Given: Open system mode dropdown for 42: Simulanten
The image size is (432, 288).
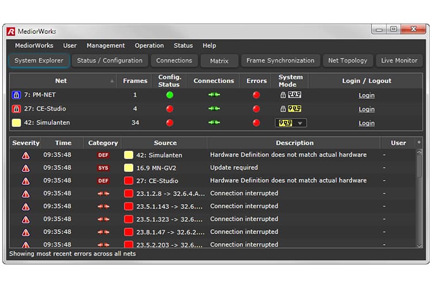Looking at the screenshot, I should pyautogui.click(x=291, y=123).
